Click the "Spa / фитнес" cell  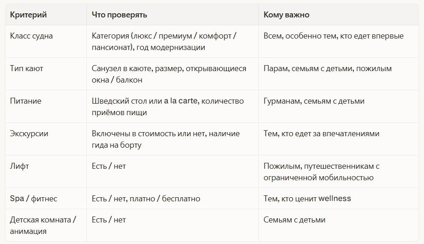click(x=34, y=199)
